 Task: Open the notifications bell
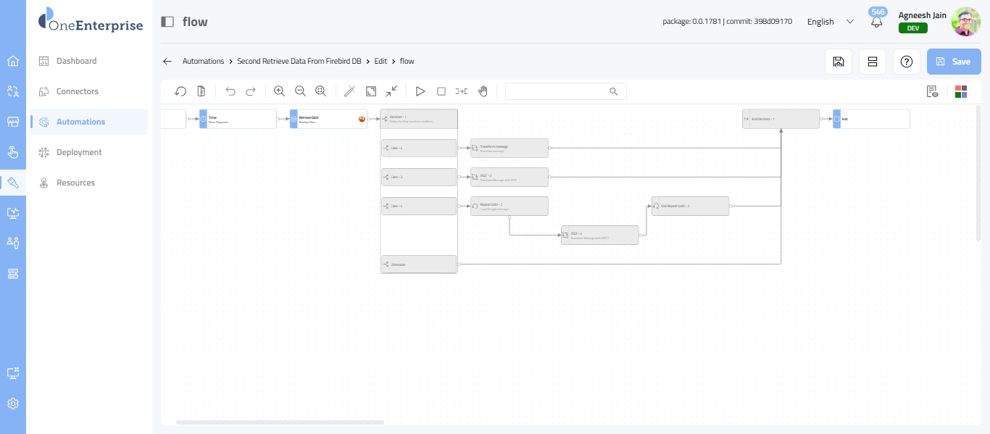click(877, 22)
